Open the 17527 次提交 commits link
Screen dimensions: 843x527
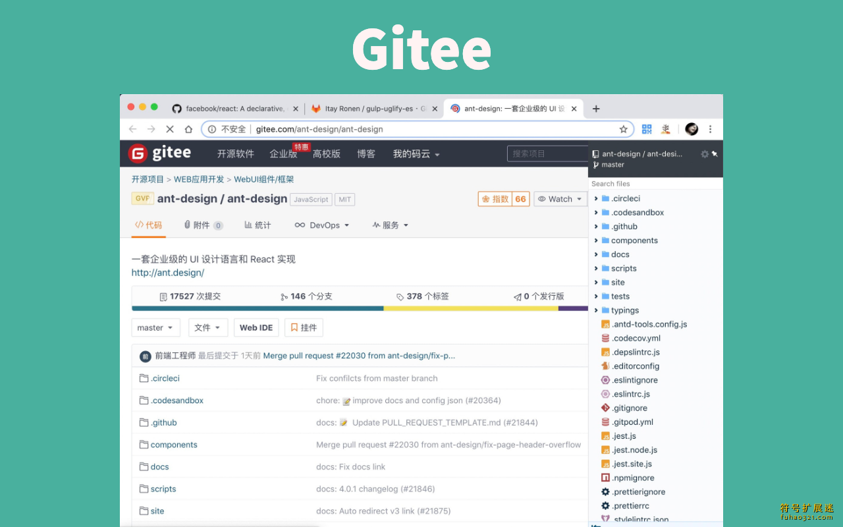pos(190,296)
